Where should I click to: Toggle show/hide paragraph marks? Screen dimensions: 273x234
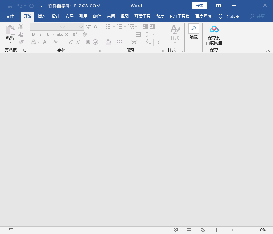click(158, 42)
